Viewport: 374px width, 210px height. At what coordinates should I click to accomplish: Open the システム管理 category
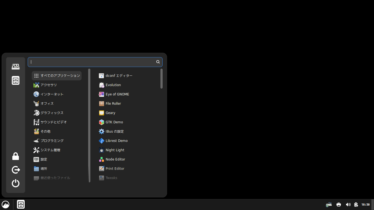57,150
